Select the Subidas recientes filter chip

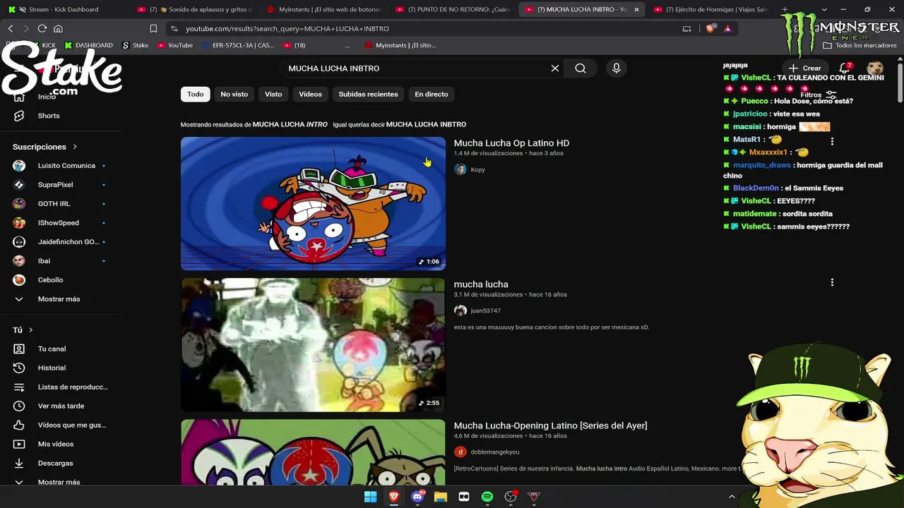[x=368, y=94]
